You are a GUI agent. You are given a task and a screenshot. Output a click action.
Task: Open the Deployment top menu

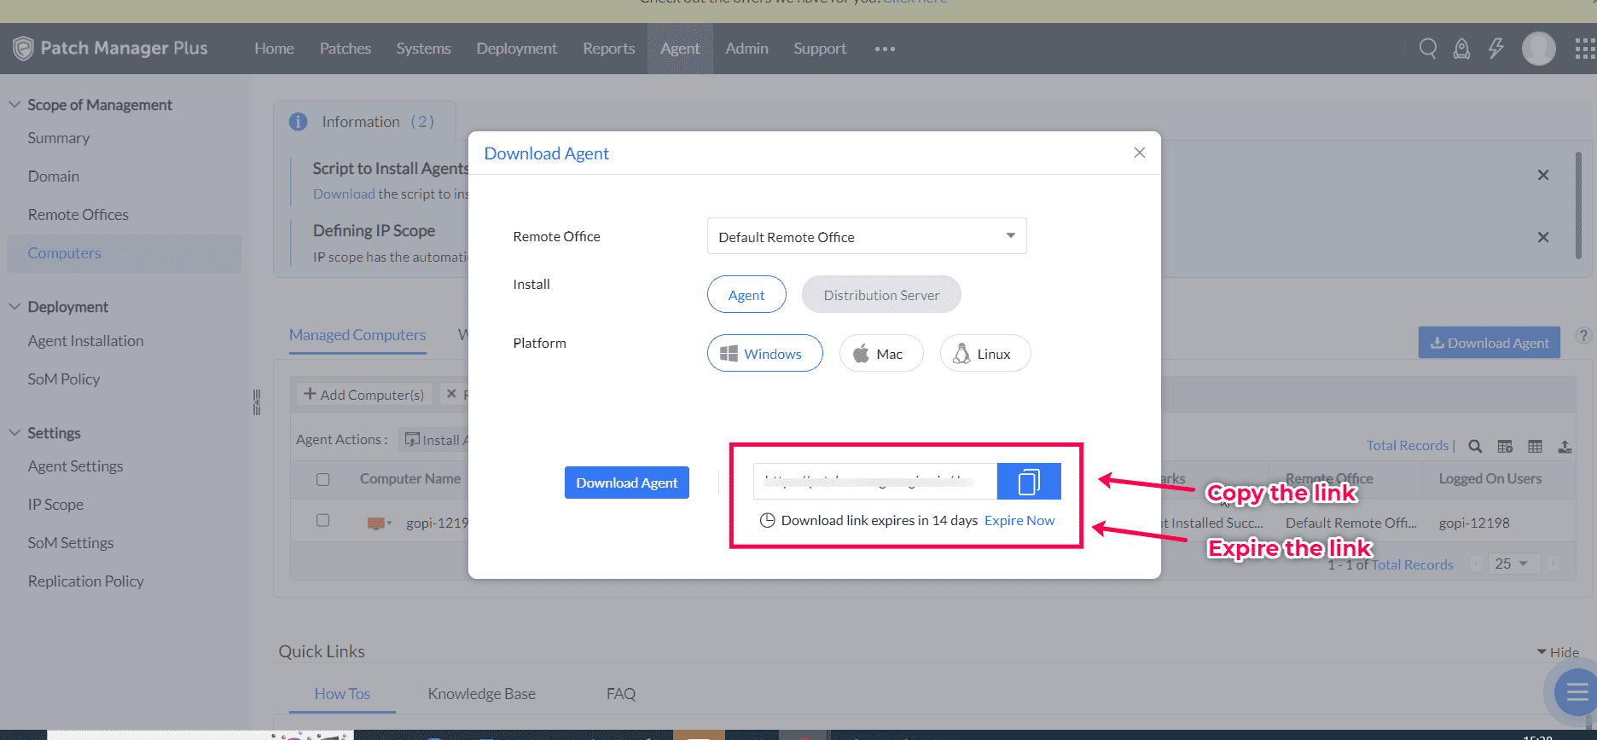517,49
